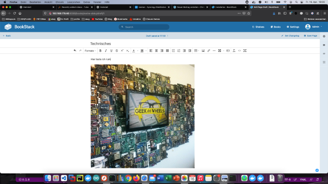Viewport: 328px width, 184px height.
Task: Toggle superscript formatting
Action: click(x=122, y=51)
